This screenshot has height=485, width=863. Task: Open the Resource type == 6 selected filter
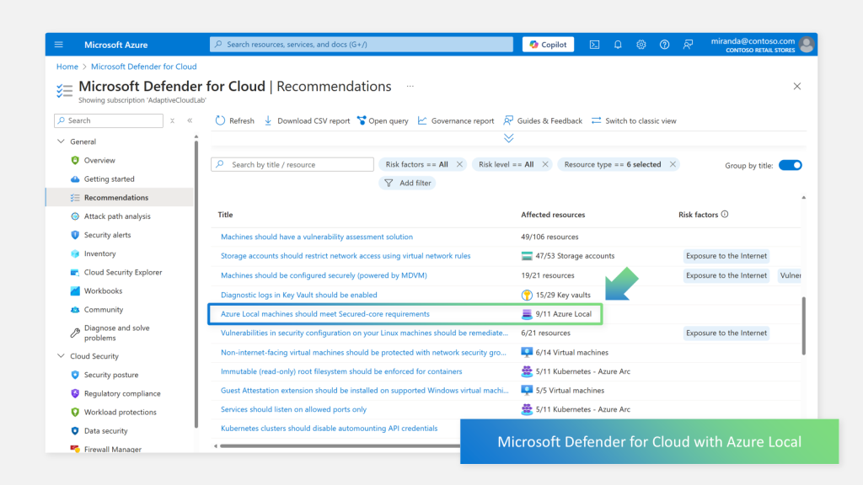click(x=613, y=164)
